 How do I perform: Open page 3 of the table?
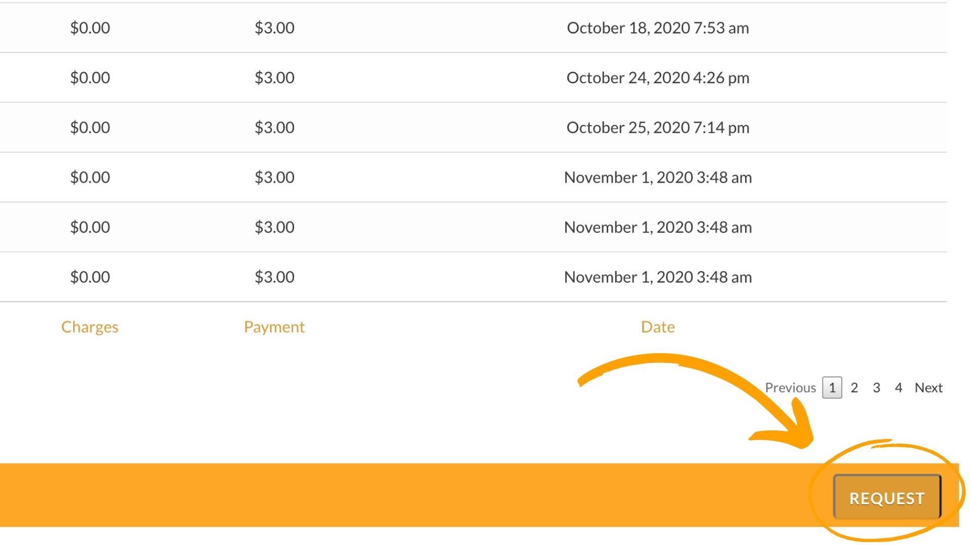coord(877,388)
